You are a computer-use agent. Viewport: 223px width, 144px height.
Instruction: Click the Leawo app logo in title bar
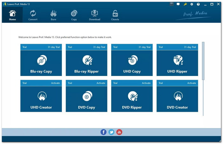pos(5,4)
